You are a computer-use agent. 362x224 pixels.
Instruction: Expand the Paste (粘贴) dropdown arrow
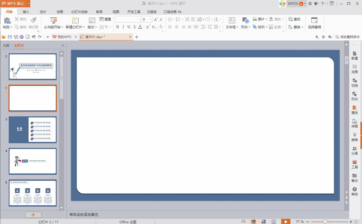coord(11,27)
